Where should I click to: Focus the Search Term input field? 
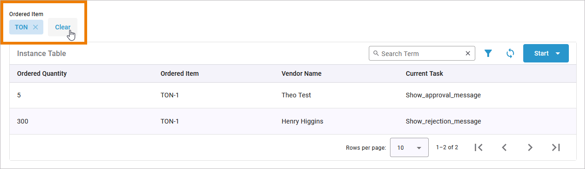click(420, 53)
